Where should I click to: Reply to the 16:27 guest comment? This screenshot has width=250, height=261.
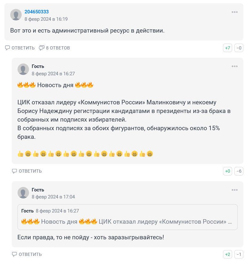pos(27,171)
